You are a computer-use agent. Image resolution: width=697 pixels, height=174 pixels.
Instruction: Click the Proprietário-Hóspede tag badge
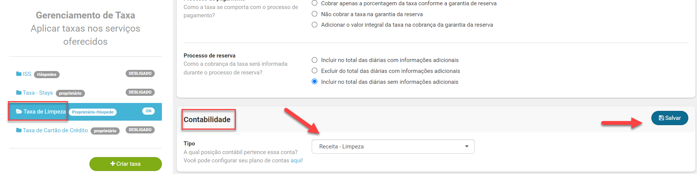pos(92,112)
